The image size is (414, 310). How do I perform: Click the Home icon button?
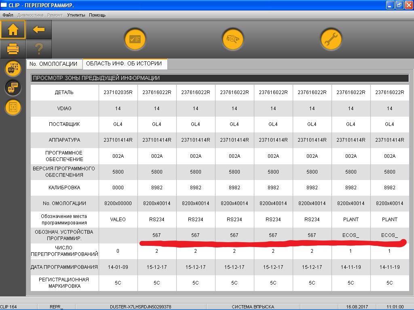13,29
